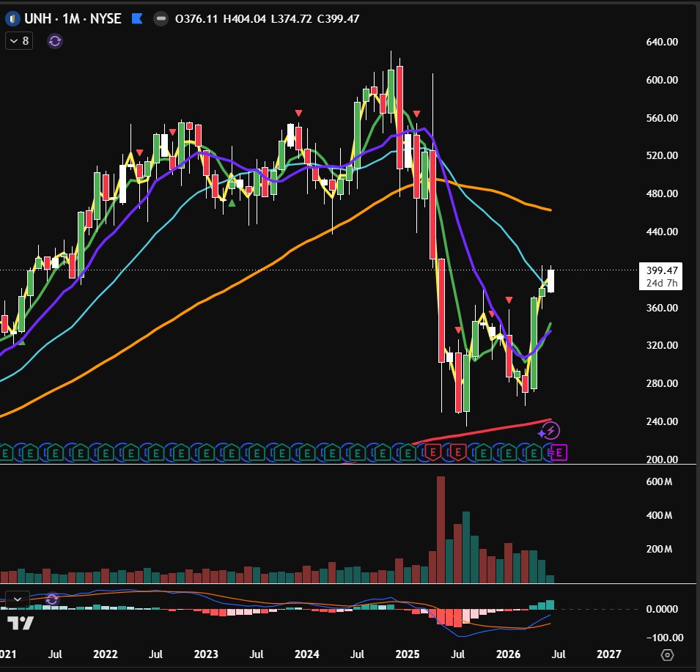Collapse the MACD pane legend with the chevron
Screen dimensions: 700x672
(18, 599)
